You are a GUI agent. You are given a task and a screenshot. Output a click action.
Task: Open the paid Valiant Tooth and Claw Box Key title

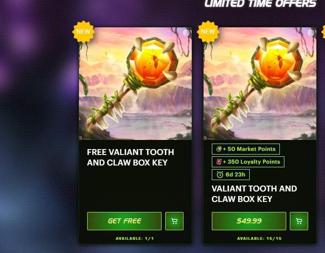point(254,194)
